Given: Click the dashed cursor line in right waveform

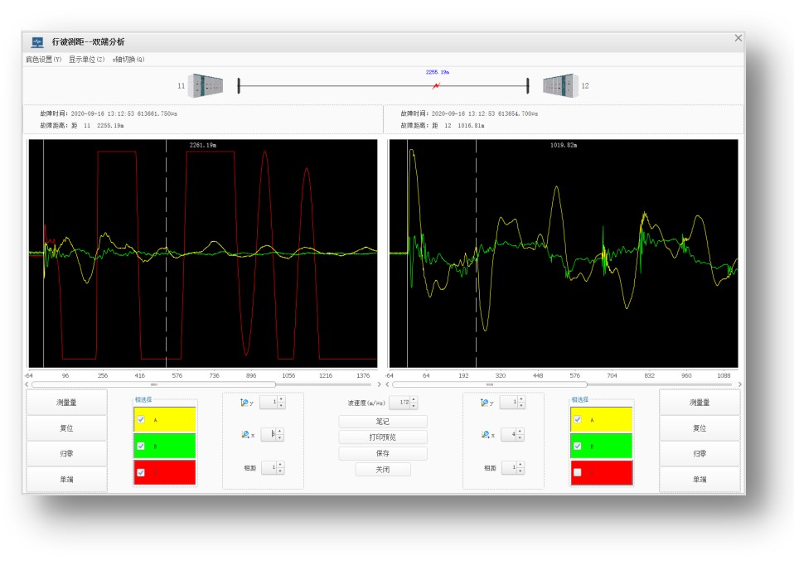Looking at the screenshot, I should (x=476, y=254).
